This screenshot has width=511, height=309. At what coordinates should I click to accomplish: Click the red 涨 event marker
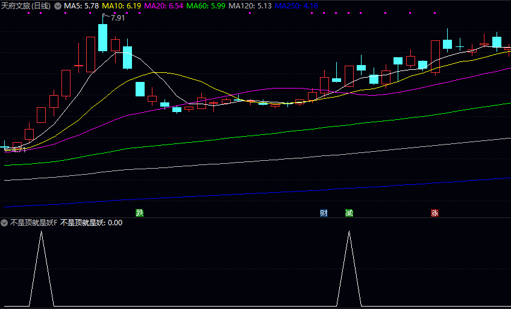[x=434, y=213]
